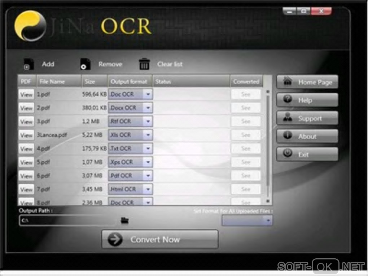This screenshot has width=368, height=276.
Task: See converted result for 7.pdf
Action: (246, 189)
